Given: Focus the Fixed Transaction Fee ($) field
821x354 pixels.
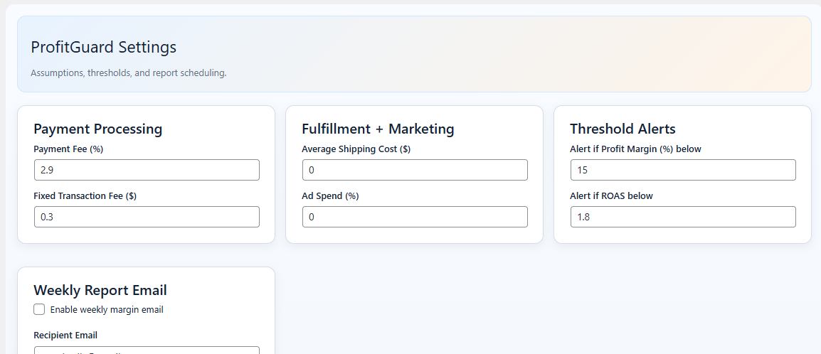Looking at the screenshot, I should coord(147,217).
